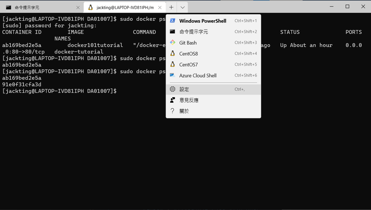This screenshot has width=371, height=210.
Task: Click the last empty shell prompt line
Action: click(x=59, y=91)
